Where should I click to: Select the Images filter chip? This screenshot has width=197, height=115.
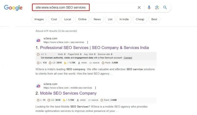[39, 19]
